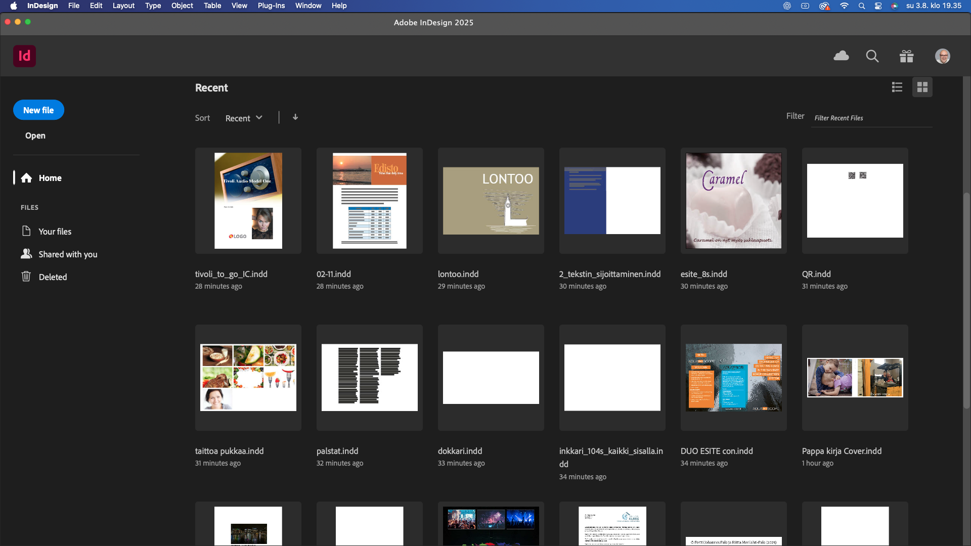Open the Window menu
Viewport: 971px width, 546px height.
pyautogui.click(x=308, y=6)
